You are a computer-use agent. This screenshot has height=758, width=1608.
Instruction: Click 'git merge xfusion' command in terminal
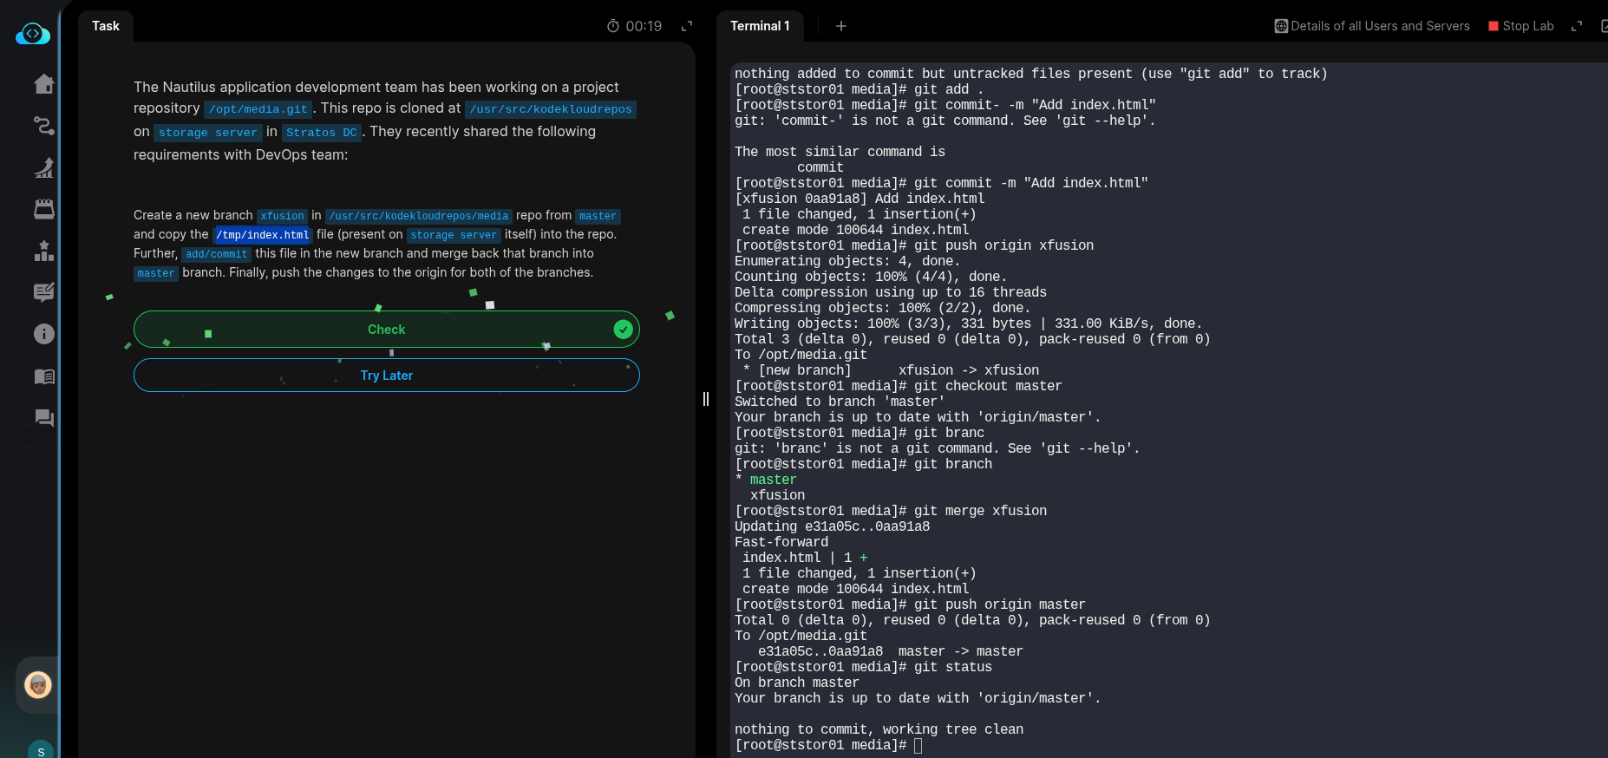(x=980, y=511)
